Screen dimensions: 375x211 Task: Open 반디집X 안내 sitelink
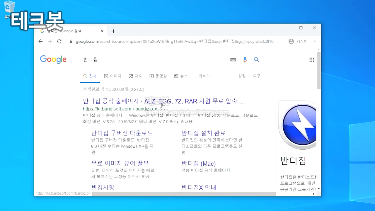pyautogui.click(x=199, y=187)
